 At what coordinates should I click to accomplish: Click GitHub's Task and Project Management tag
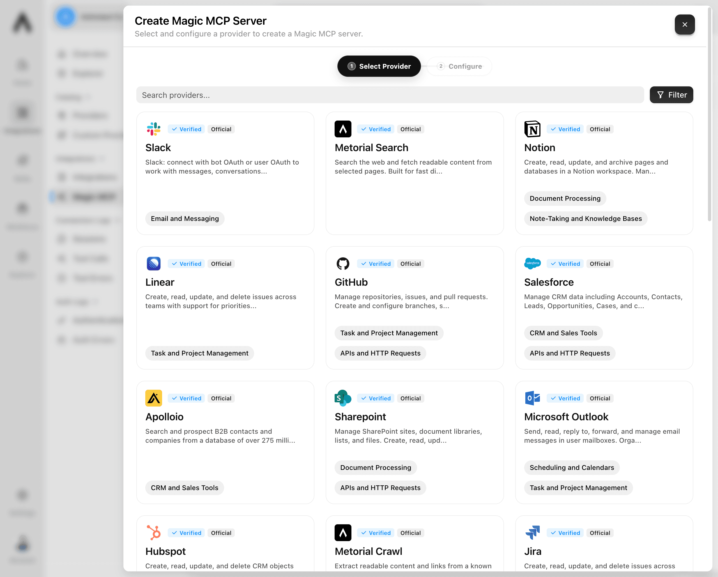389,333
